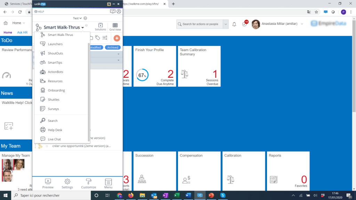Click the page vertical scrollbar
The image size is (356, 200).
[x=354, y=66]
